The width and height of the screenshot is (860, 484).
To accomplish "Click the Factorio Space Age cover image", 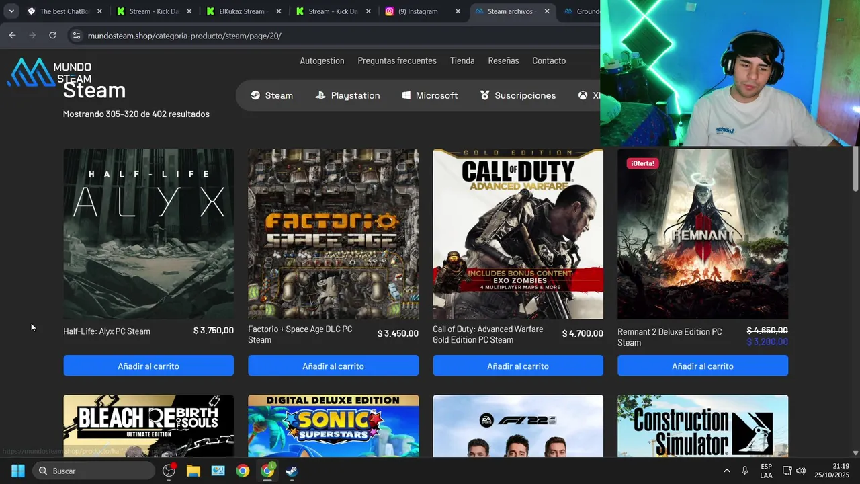I will [x=333, y=234].
